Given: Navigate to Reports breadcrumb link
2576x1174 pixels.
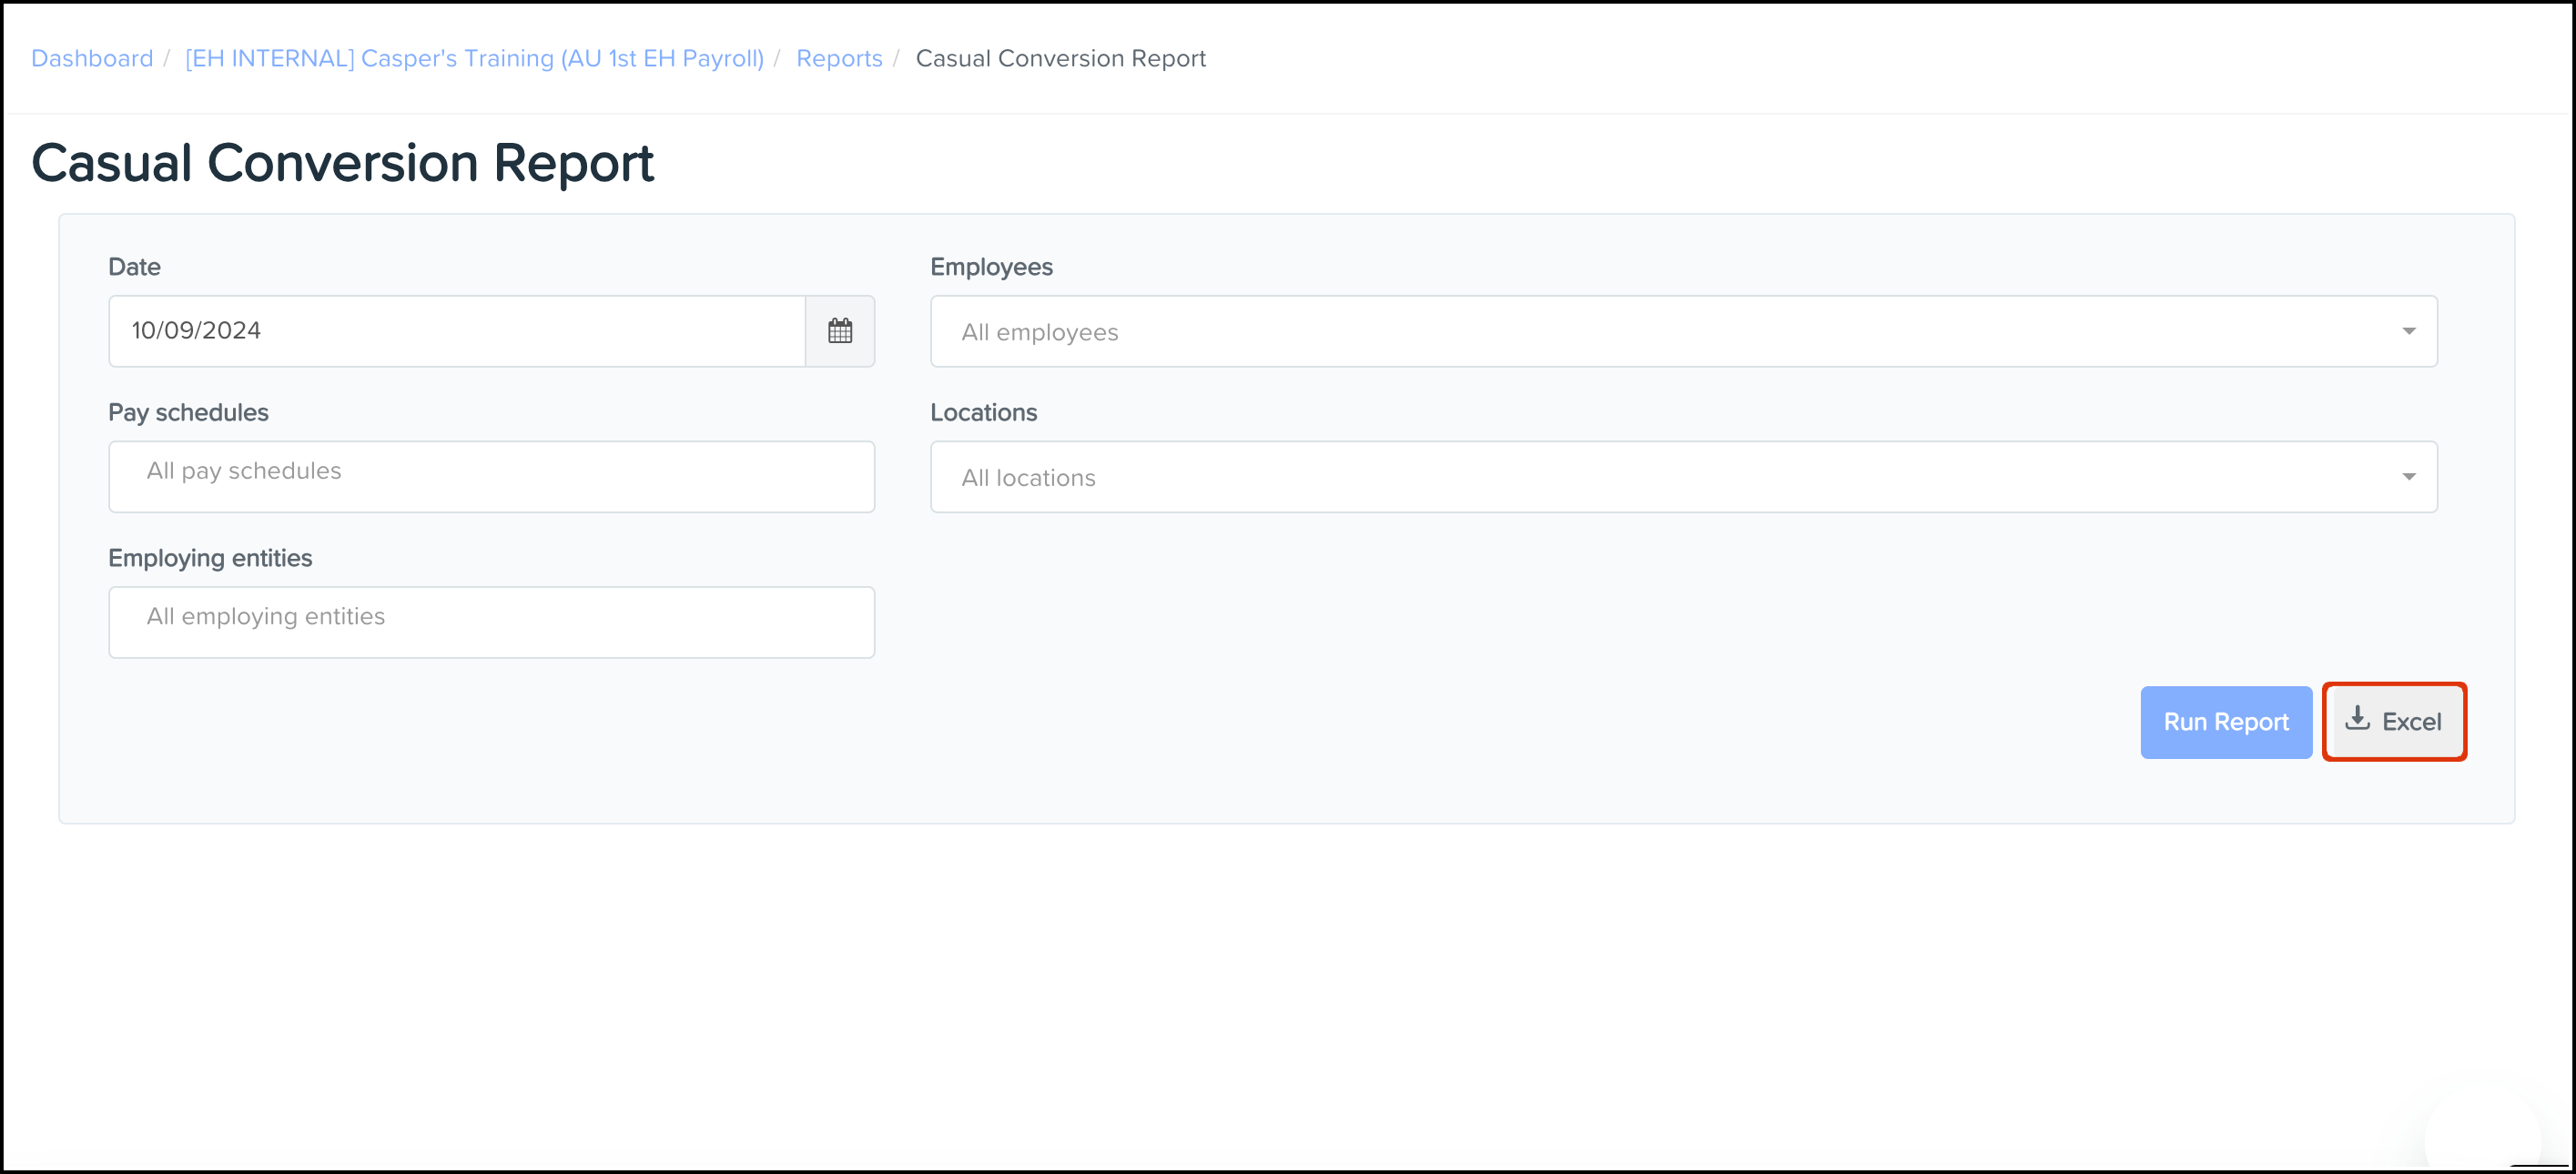Looking at the screenshot, I should [839, 59].
